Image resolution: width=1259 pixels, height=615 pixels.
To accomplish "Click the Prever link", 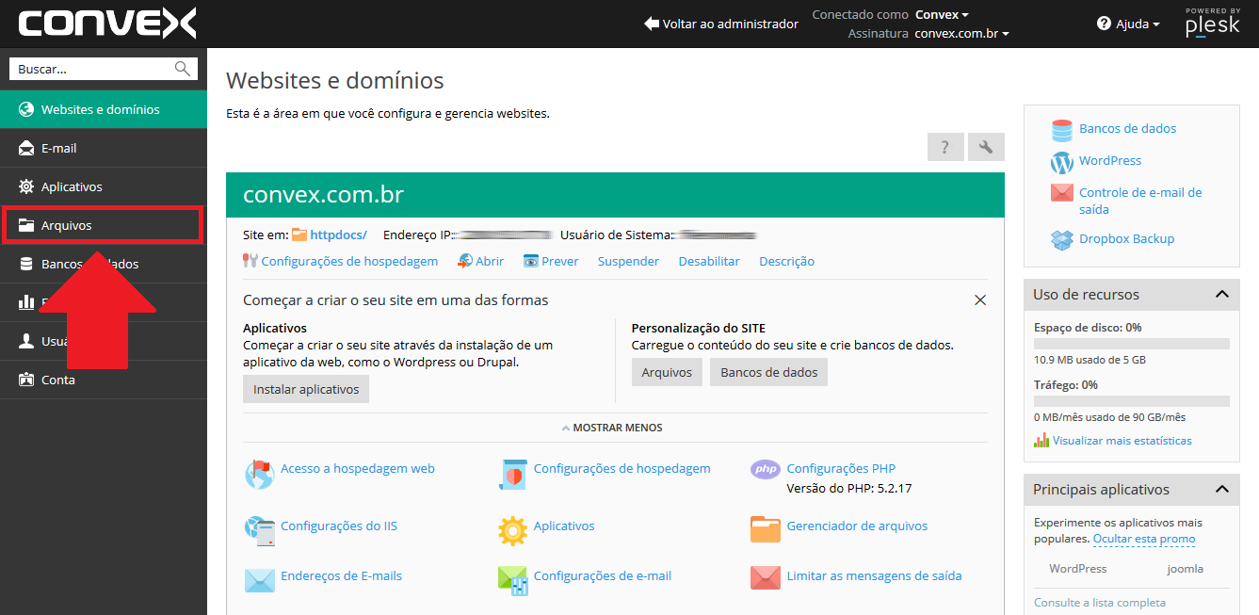I will click(559, 261).
